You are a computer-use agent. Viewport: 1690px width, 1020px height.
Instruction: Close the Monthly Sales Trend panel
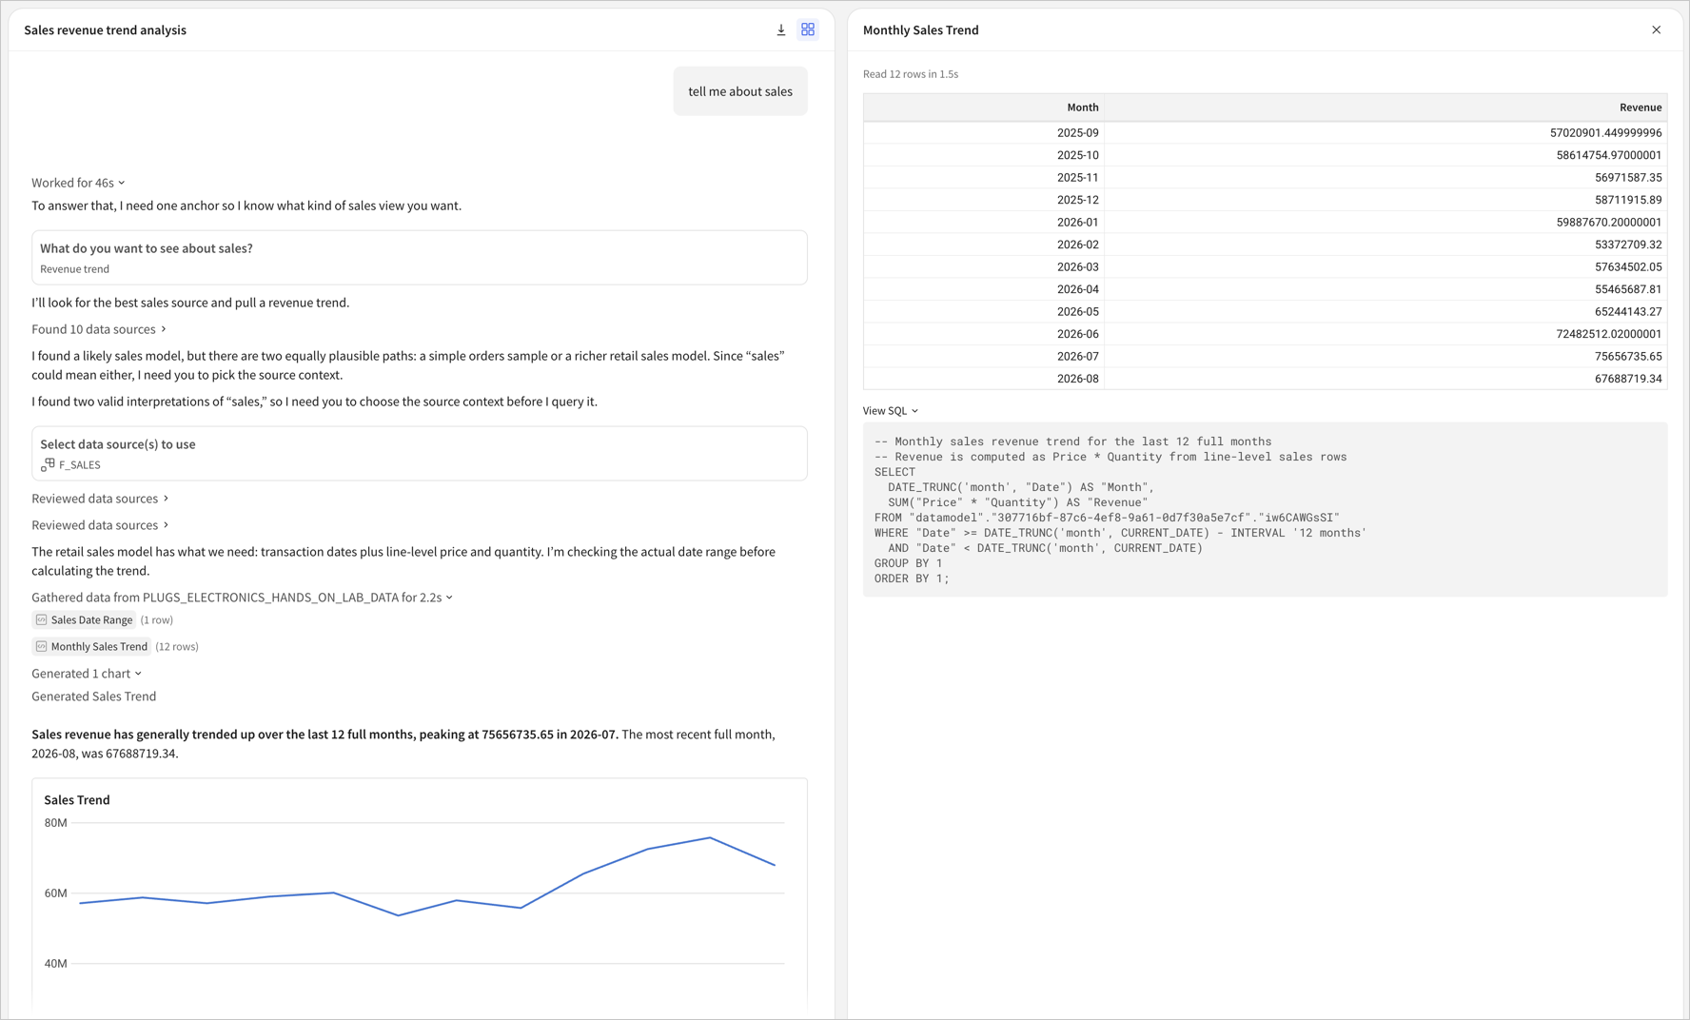point(1657,30)
